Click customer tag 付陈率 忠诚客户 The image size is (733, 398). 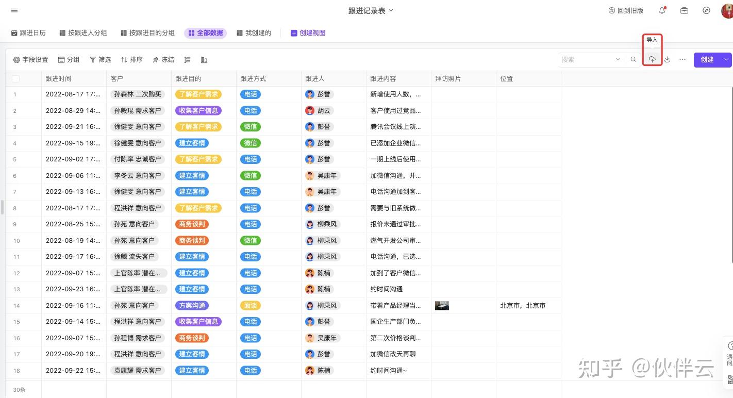[138, 159]
